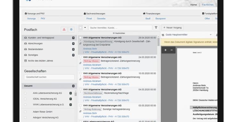Tick the IDEAL Versicherung AG checkbox
Screen dimensions: 237x122
[x=25, y=99]
